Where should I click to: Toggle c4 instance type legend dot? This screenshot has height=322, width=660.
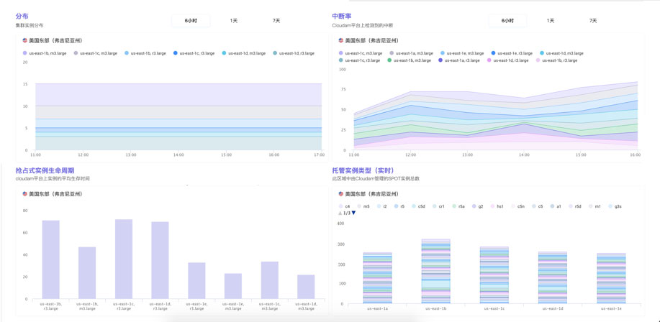click(341, 206)
